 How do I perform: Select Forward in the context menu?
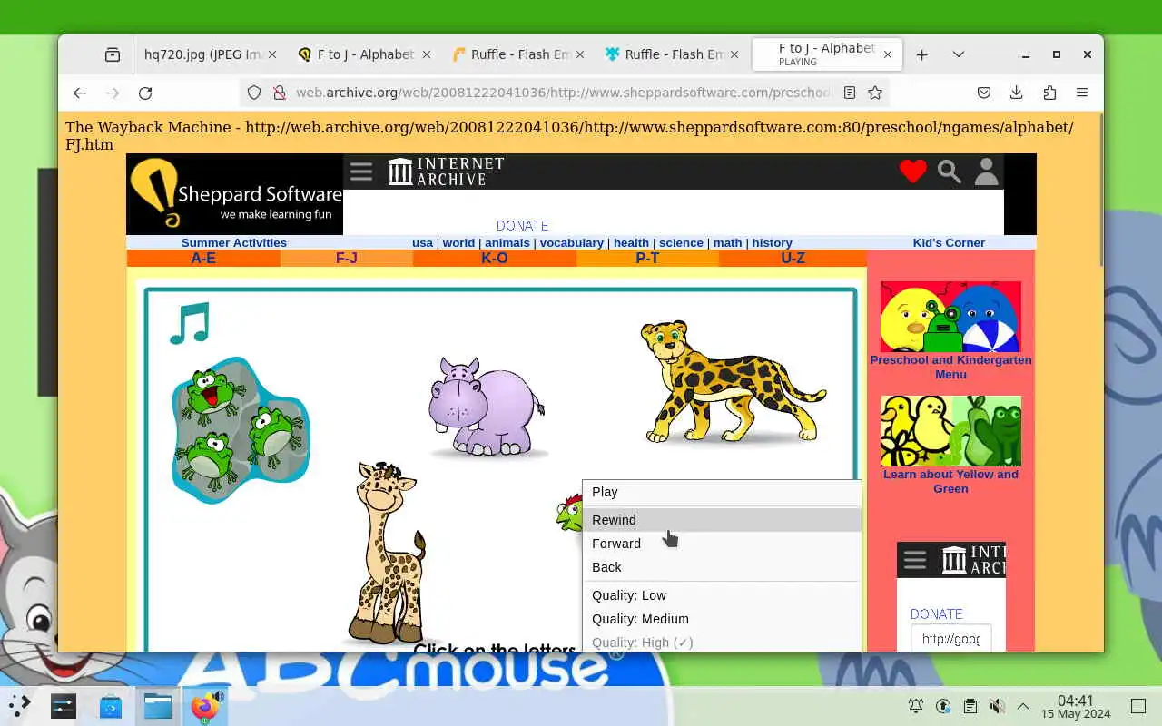[x=722, y=544]
